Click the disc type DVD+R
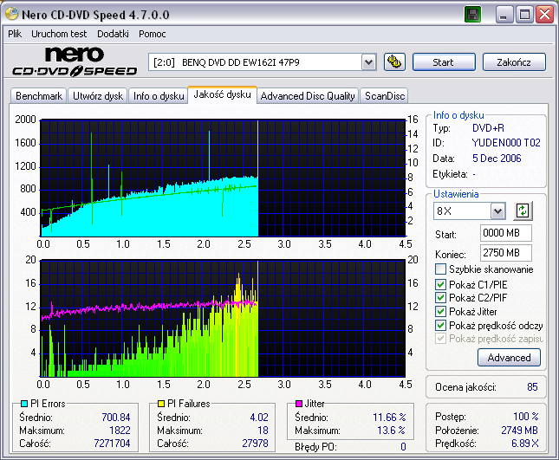This screenshot has height=460, width=559. coord(488,128)
